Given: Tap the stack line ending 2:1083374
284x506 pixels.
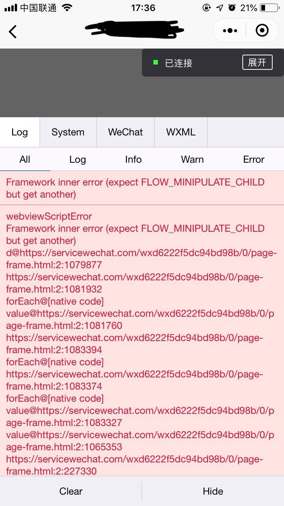Looking at the screenshot, I should point(135,380).
